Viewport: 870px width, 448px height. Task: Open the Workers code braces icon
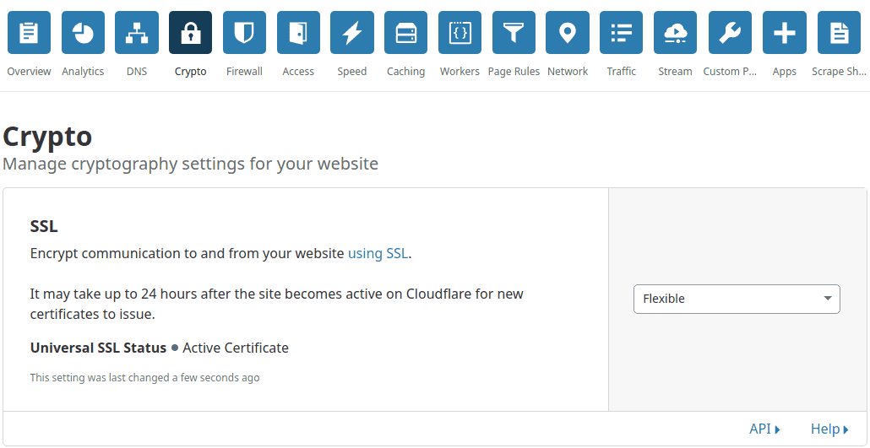(460, 33)
